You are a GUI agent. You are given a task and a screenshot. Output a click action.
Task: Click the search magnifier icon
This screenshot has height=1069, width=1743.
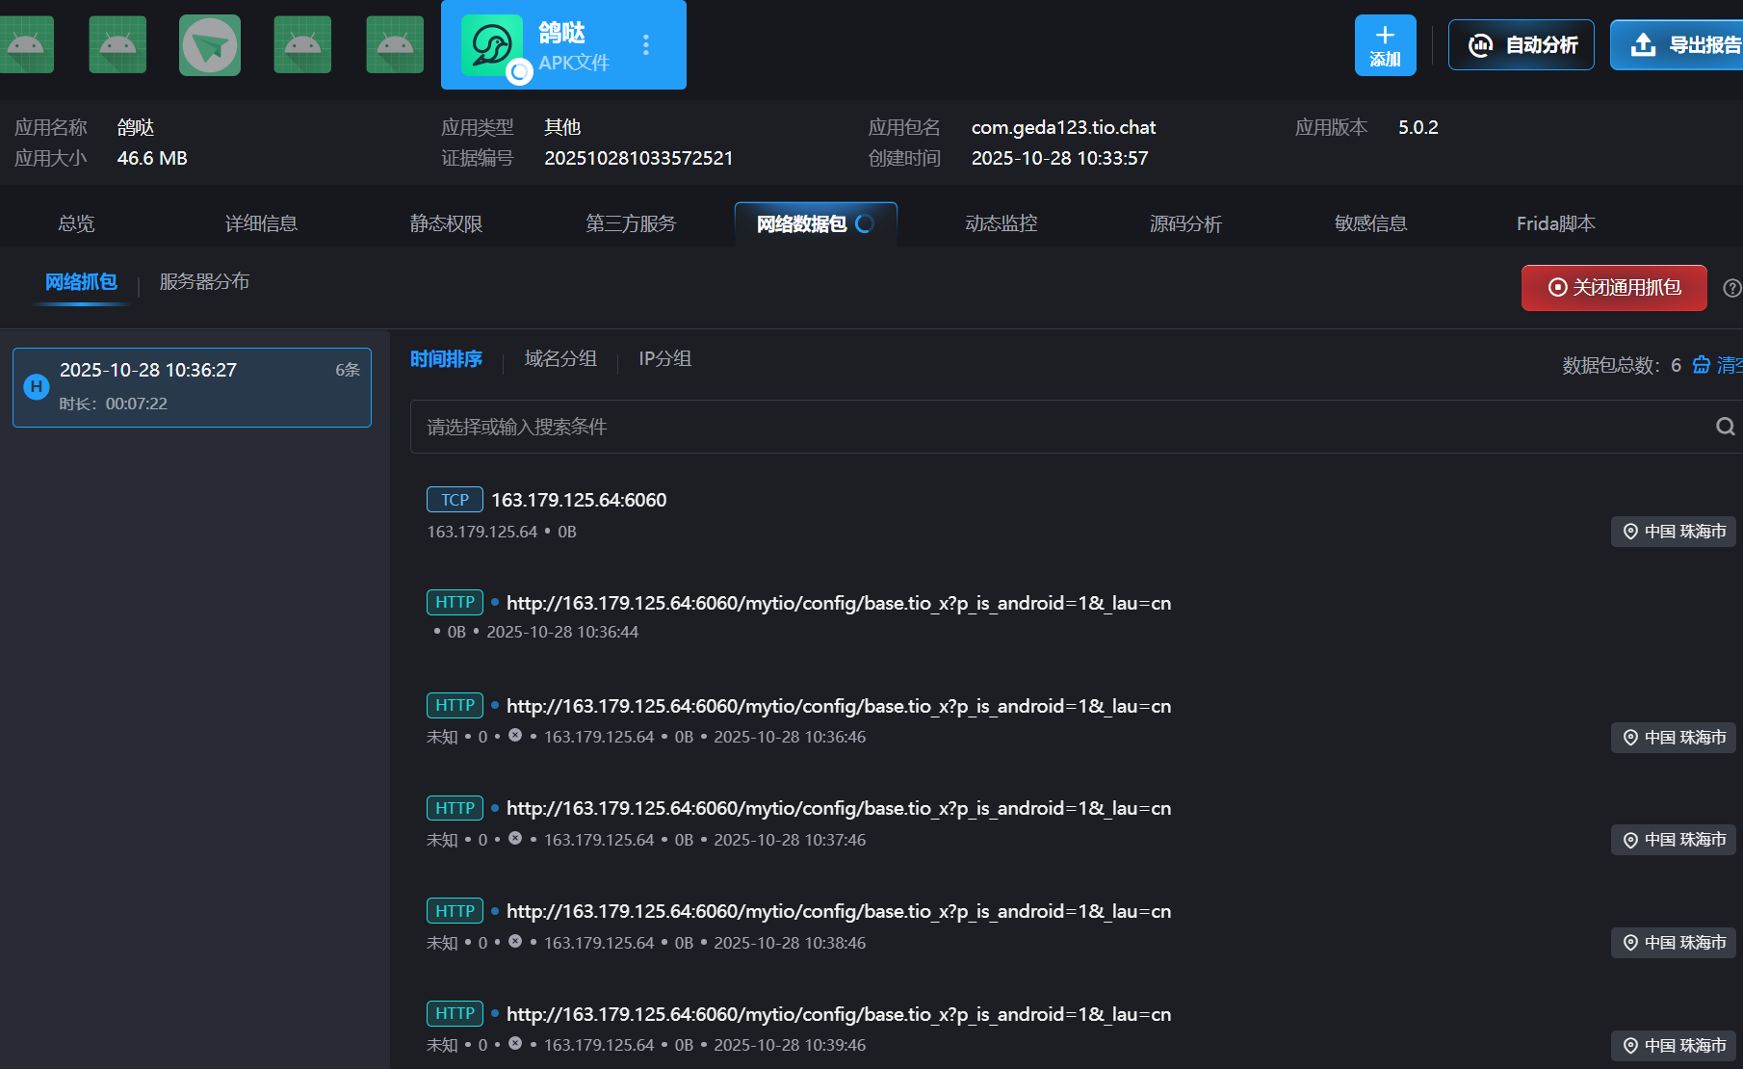[1725, 427]
